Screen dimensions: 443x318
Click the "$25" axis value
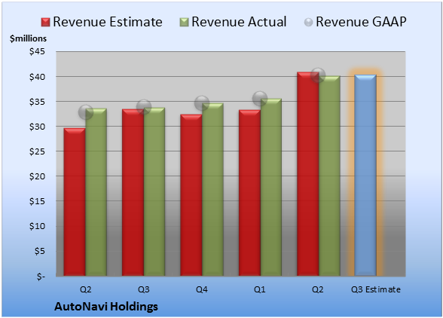[x=37, y=151]
